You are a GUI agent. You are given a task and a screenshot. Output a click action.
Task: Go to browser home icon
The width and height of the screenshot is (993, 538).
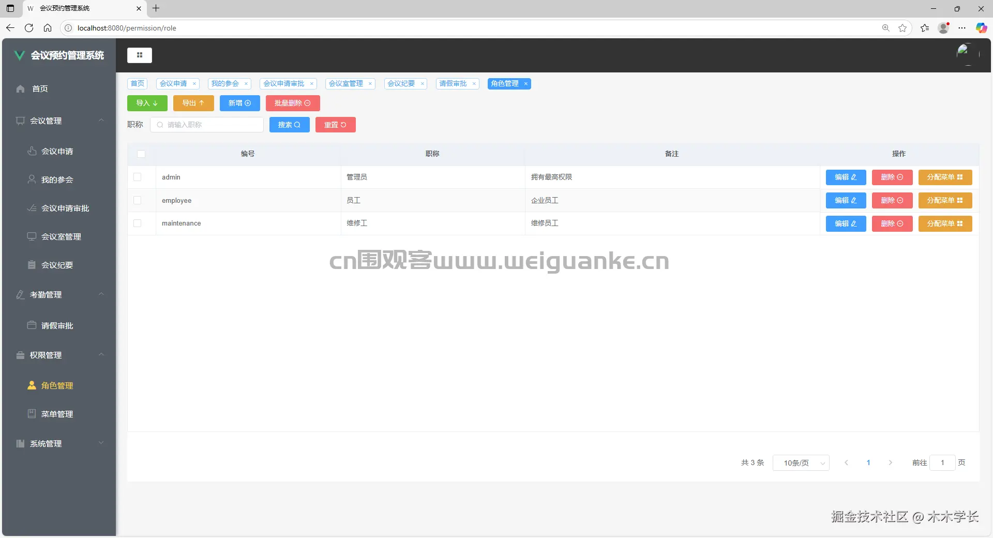48,28
